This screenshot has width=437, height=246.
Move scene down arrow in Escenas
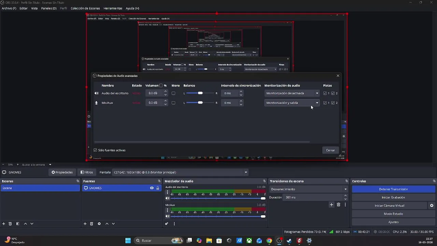point(32,224)
